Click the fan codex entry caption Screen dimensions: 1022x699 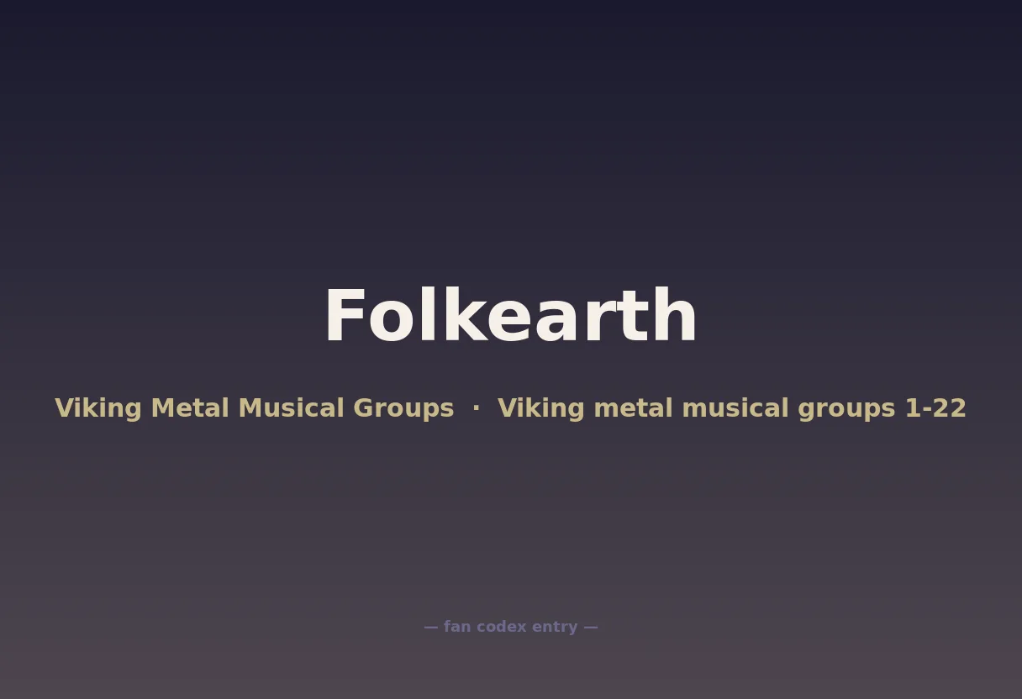(x=511, y=627)
